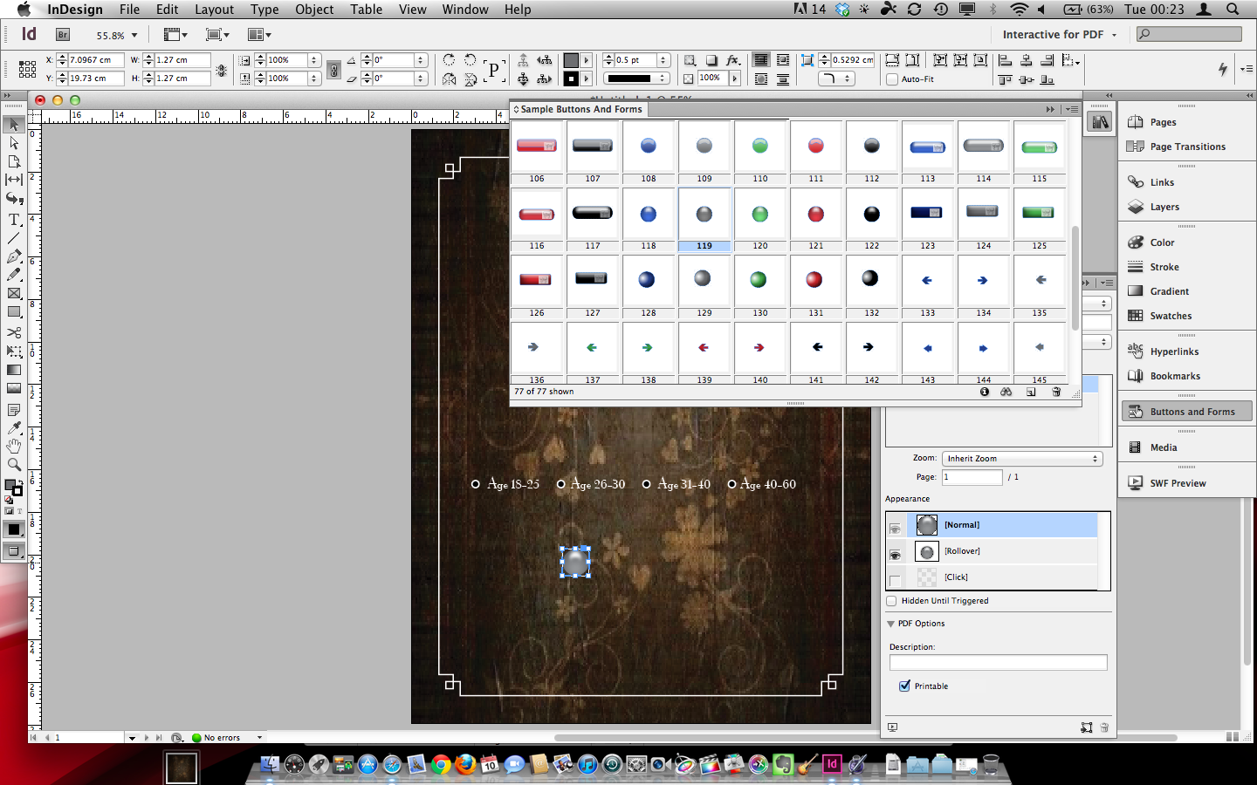Screen dimensions: 1257x785
Task: Select the Zoom magnifier tool
Action: point(14,465)
